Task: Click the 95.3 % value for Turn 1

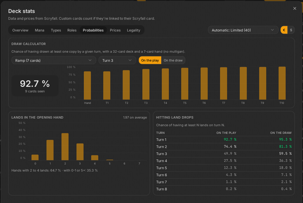Action: pyautogui.click(x=285, y=139)
